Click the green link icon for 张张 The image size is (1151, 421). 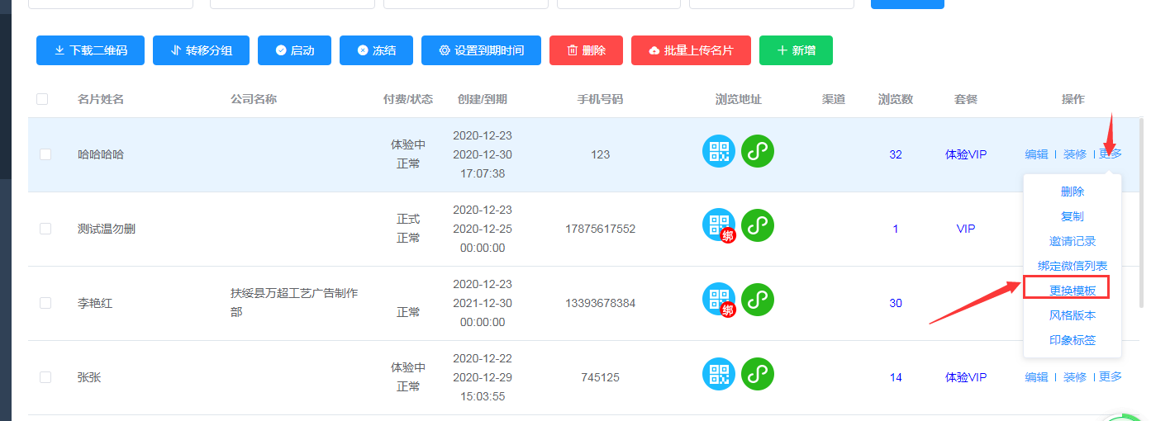coord(757,374)
